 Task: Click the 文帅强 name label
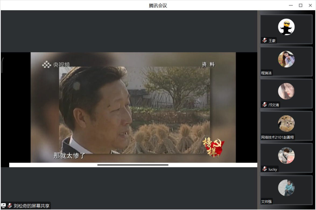click(x=266, y=202)
